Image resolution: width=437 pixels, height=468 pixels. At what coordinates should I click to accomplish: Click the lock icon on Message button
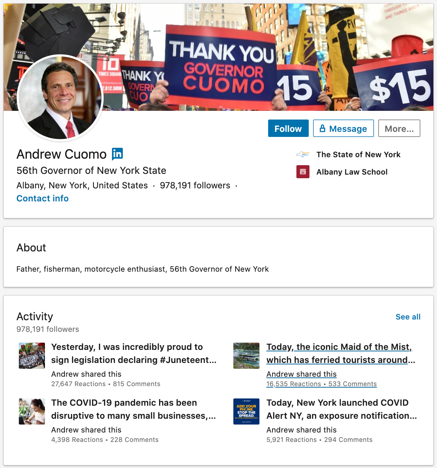(322, 129)
